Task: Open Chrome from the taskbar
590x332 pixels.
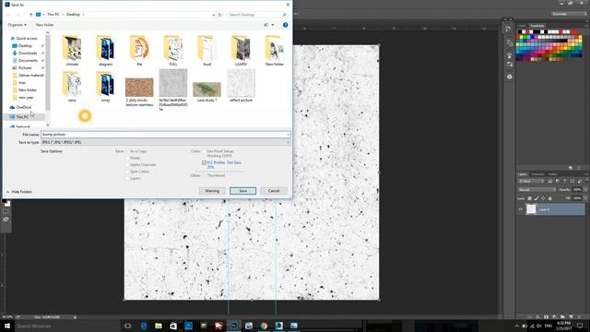Action: point(264,326)
